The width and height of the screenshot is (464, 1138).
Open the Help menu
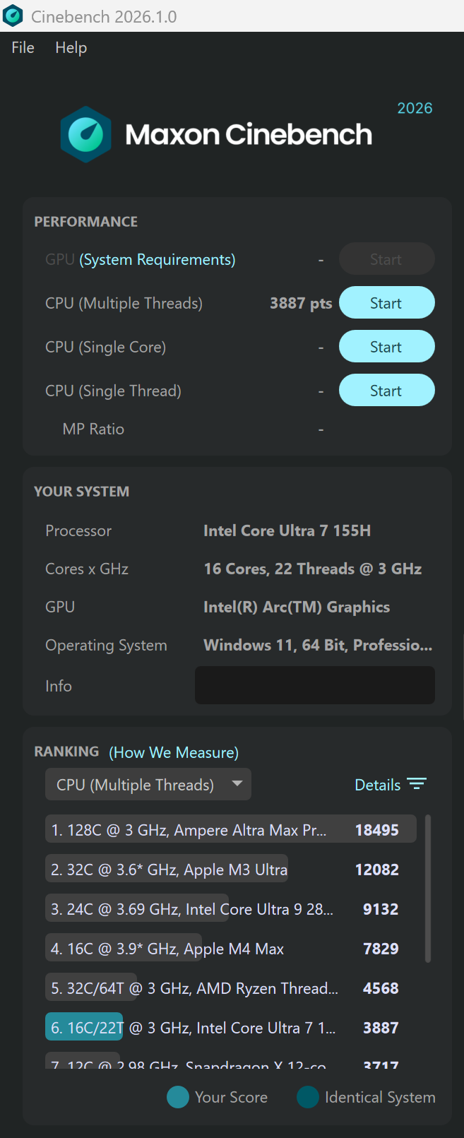tap(71, 47)
